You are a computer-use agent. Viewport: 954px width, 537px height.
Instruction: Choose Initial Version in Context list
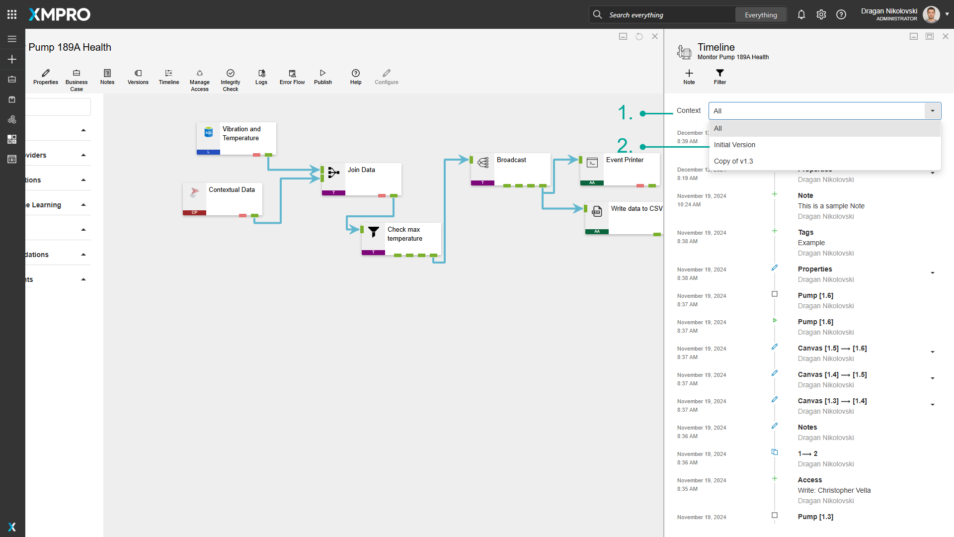825,145
